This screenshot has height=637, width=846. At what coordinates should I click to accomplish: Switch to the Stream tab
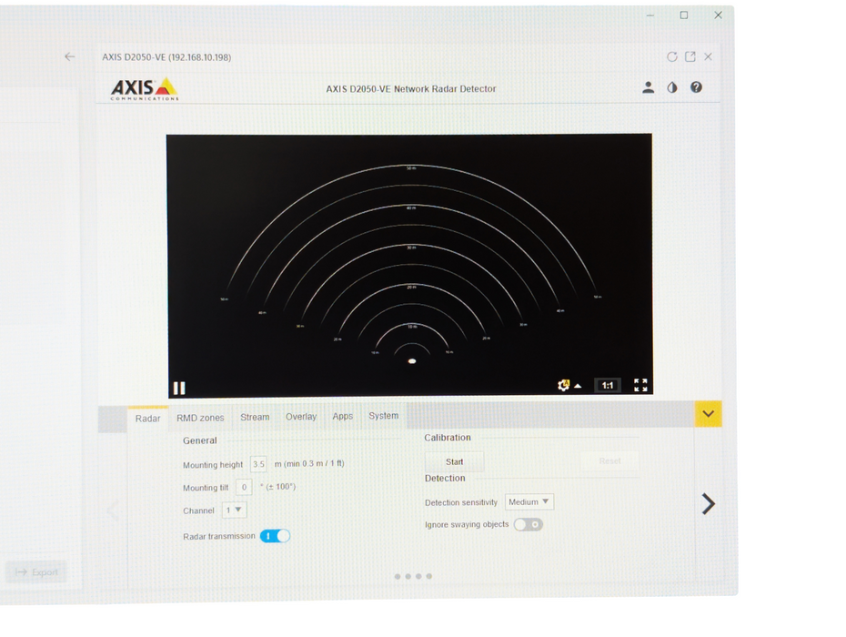coord(255,417)
